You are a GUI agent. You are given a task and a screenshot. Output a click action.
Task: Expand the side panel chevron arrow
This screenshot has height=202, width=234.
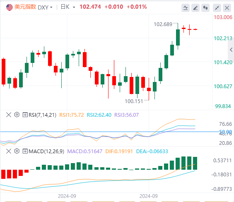point(231,50)
